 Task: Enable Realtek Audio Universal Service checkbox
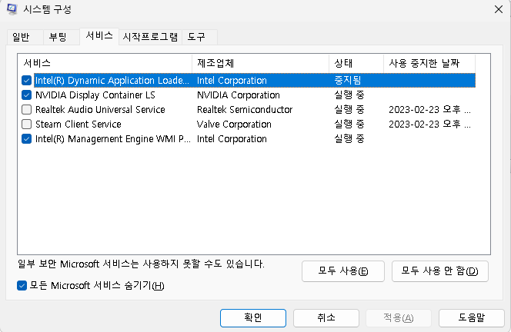[x=26, y=110]
